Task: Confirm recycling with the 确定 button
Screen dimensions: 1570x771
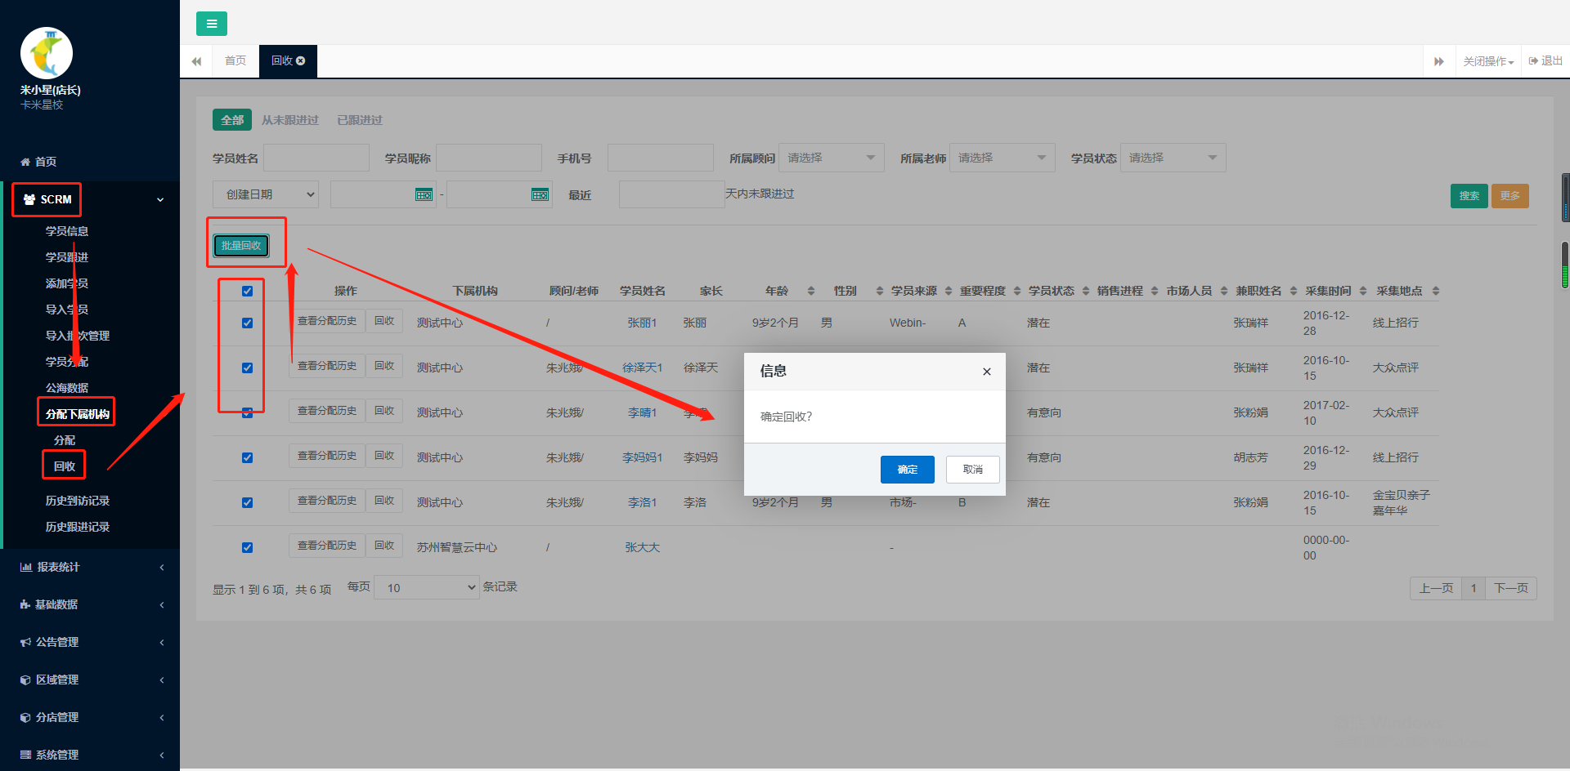Action: coord(908,470)
